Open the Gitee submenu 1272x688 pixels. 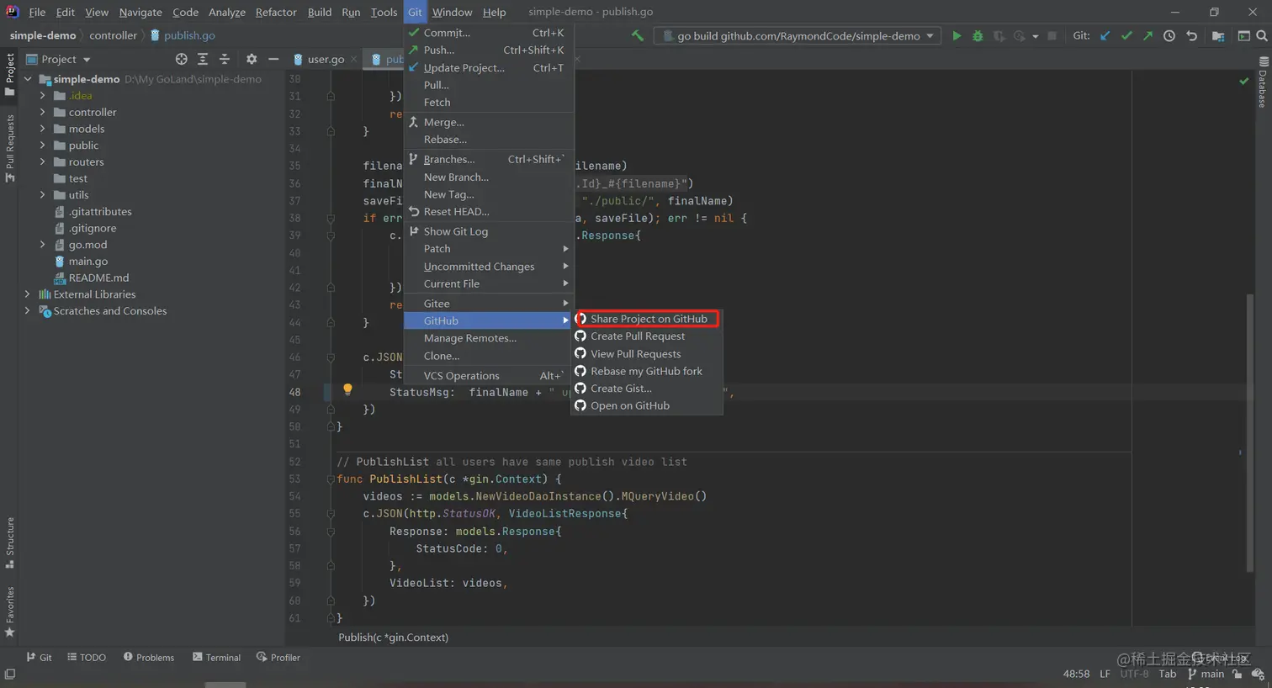[x=489, y=303]
